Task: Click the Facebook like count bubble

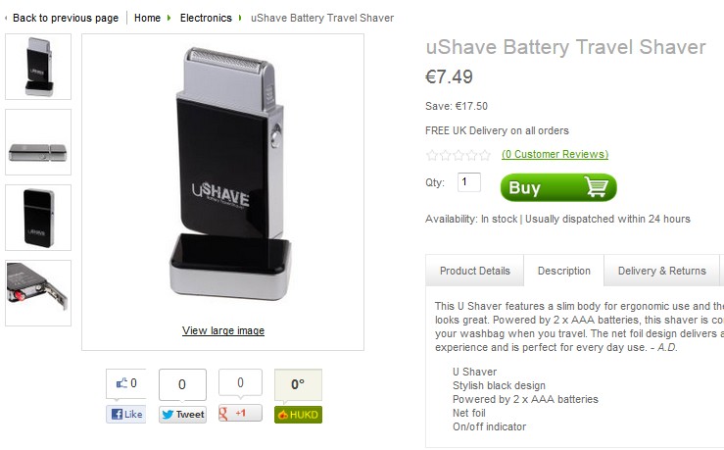Action: (x=126, y=383)
